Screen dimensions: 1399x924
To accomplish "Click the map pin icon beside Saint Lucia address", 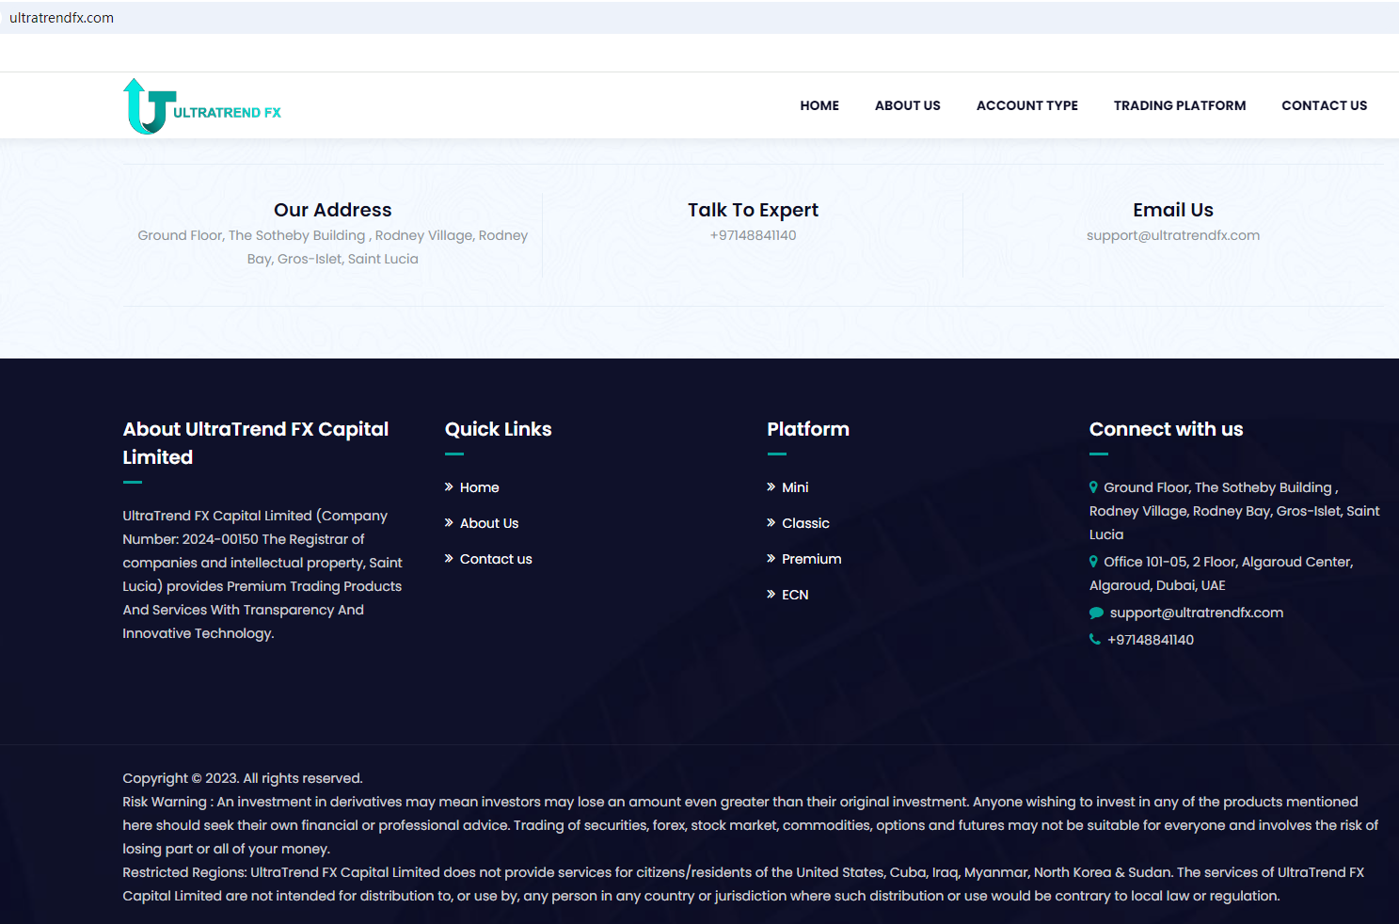I will point(1093,487).
